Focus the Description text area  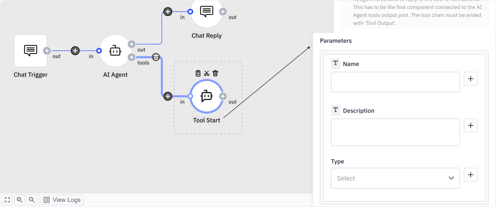click(395, 132)
